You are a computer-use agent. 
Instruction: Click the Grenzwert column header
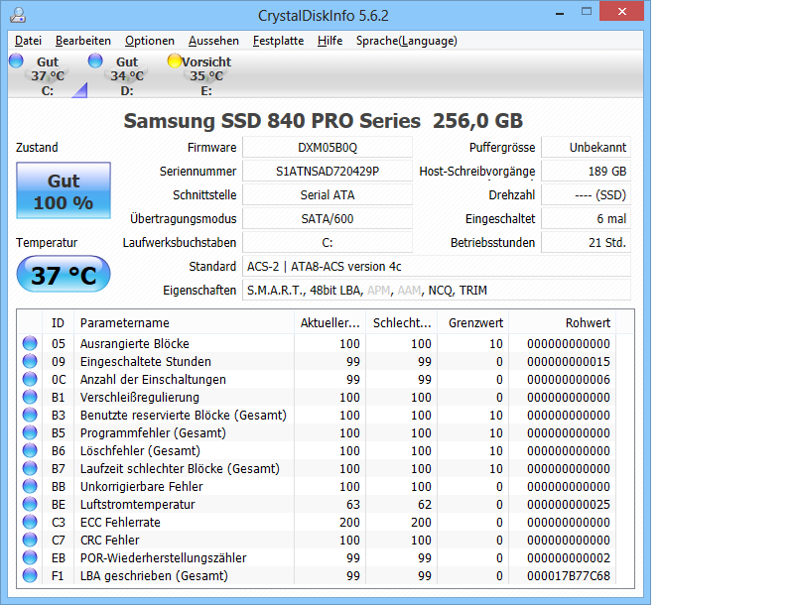[x=473, y=322]
